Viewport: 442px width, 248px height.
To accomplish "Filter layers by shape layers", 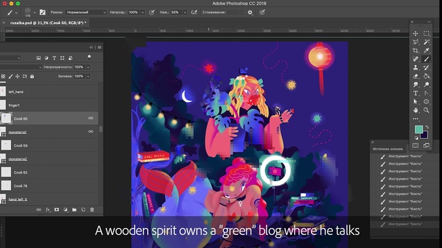I will (62, 58).
